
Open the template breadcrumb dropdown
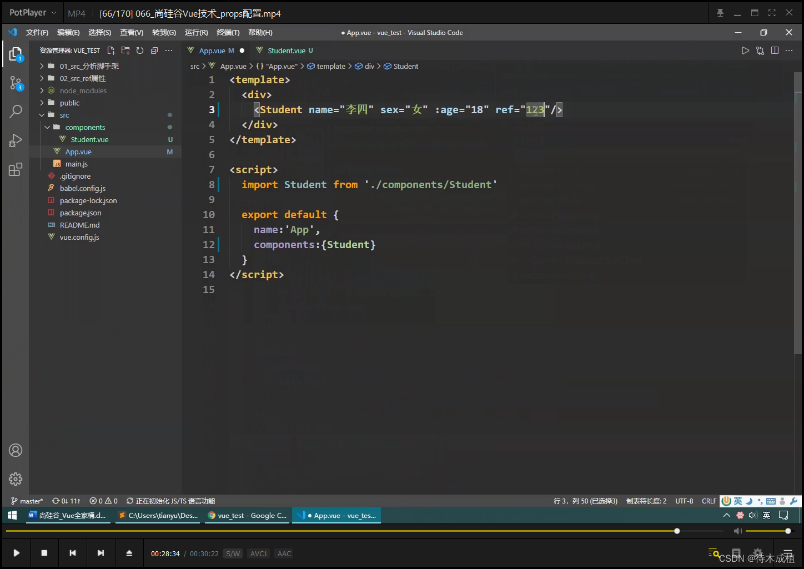[x=326, y=66]
